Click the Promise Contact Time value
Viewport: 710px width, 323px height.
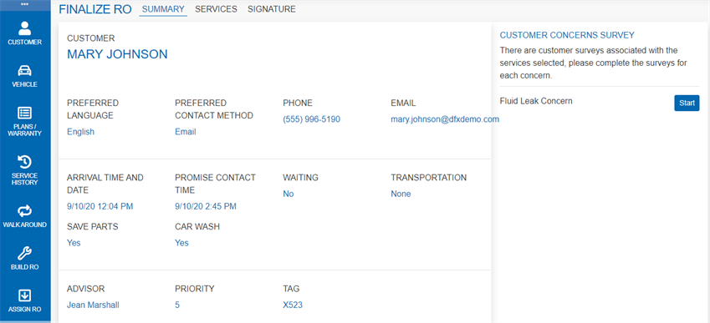click(206, 206)
